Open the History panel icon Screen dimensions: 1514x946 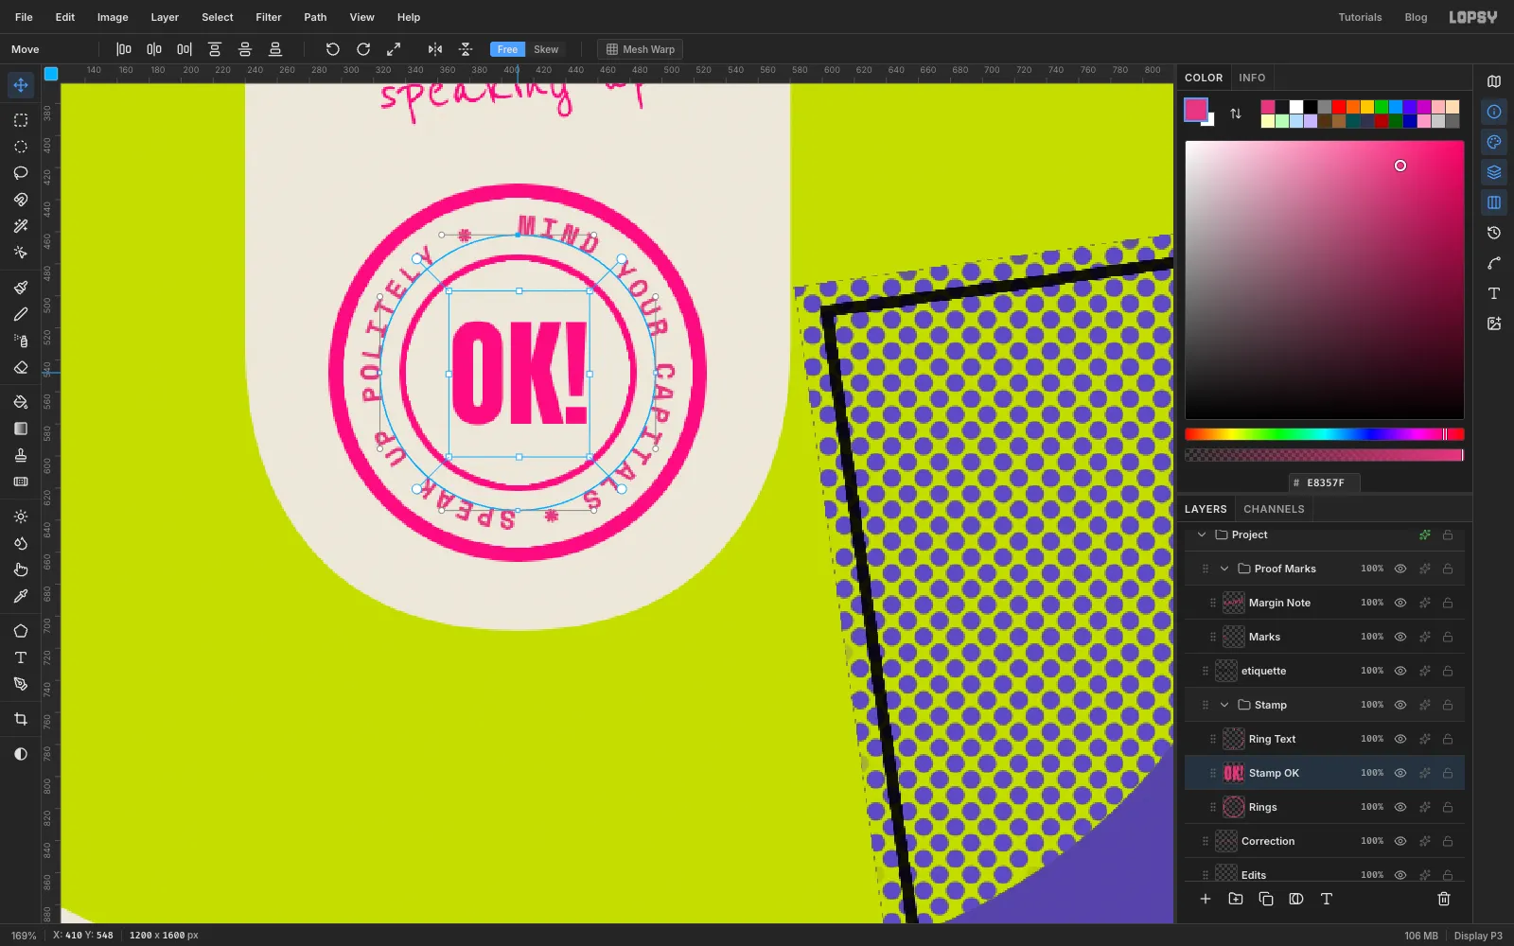coord(1494,233)
